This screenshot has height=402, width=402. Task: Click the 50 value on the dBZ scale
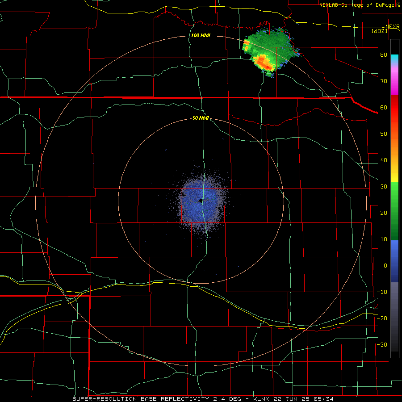pos(384,134)
